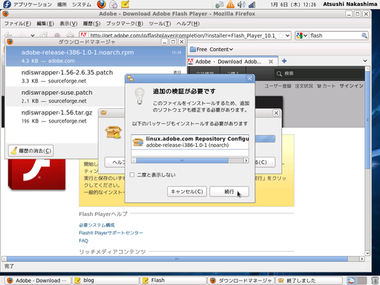Viewport: 380px width, 285px height.
Task: Open the 履歴 menu
Action: click(91, 24)
